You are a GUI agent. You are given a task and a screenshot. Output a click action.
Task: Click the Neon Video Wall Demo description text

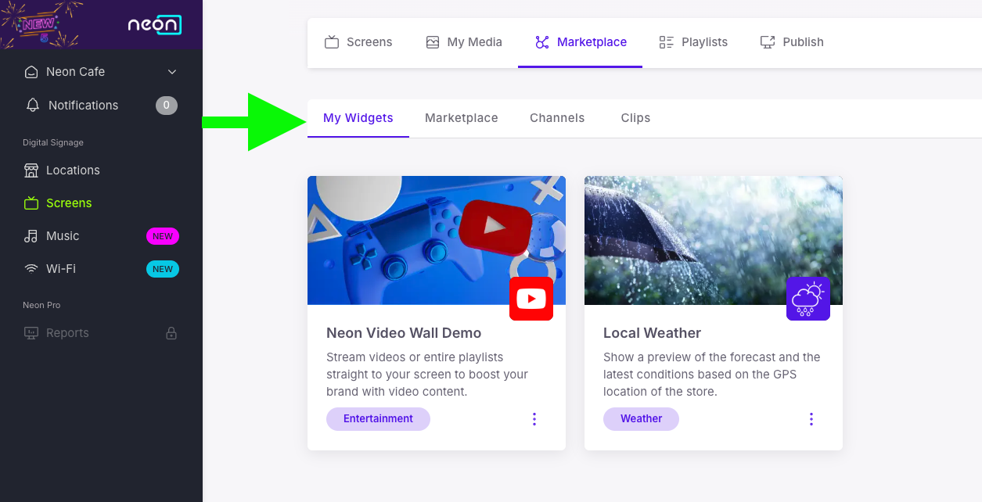pos(427,375)
